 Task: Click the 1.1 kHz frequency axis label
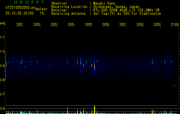[3, 37]
